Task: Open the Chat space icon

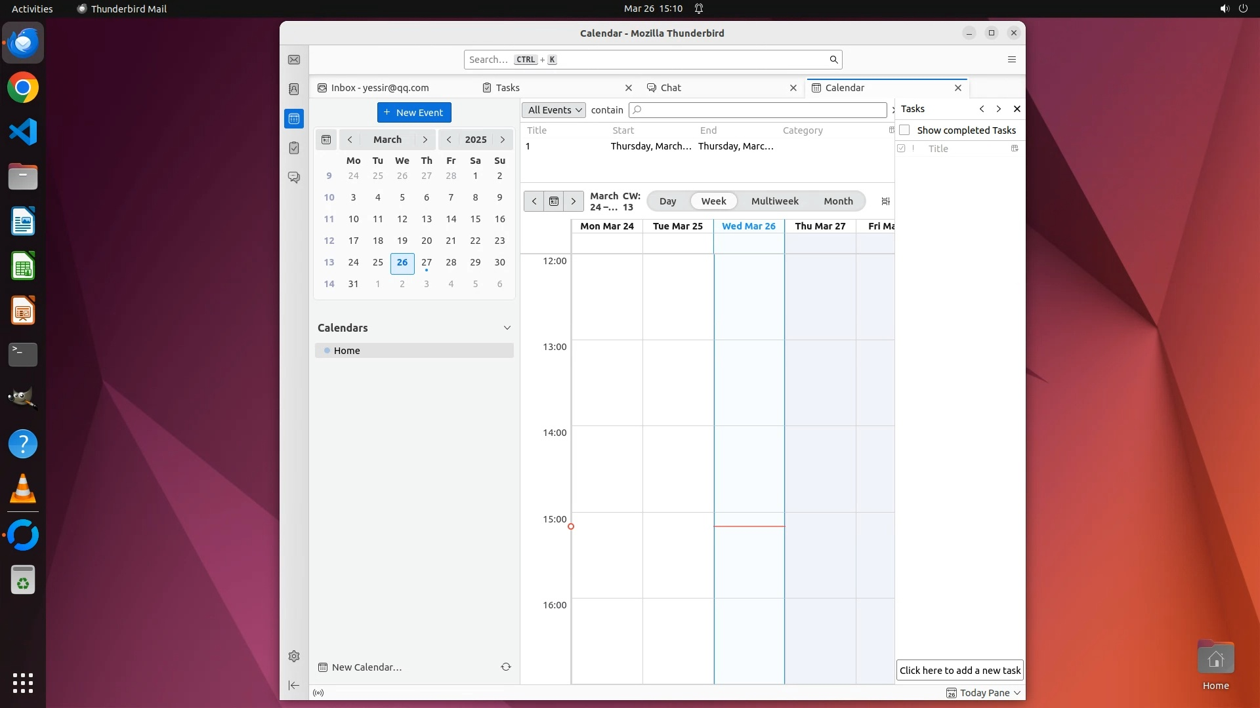Action: 294,178
